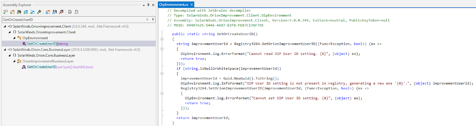Click the Open assembly toolbar icon

(5, 12)
